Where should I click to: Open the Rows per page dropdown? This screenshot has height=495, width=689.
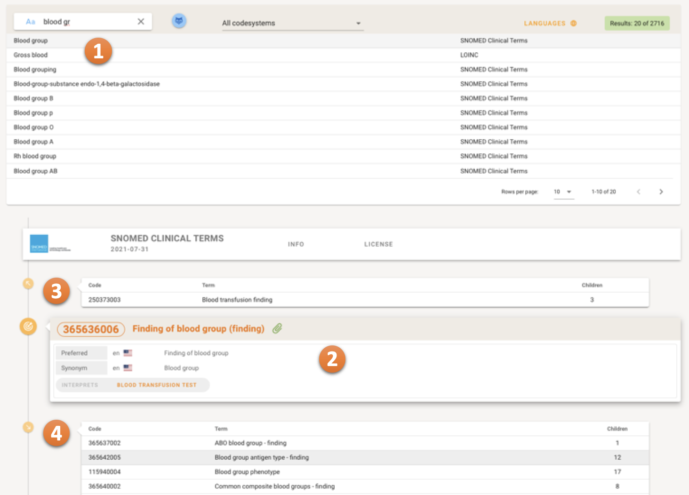tap(563, 192)
